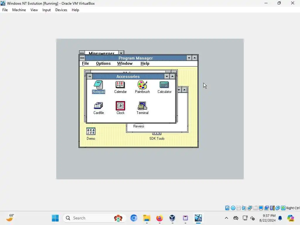Click the floppy drive status icon
The image size is (300, 225).
(x=238, y=208)
